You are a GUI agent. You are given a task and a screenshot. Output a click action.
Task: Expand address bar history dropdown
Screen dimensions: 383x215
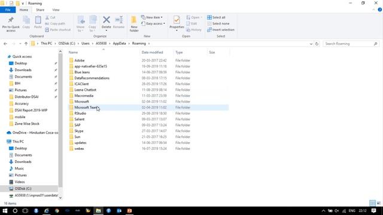click(311, 44)
